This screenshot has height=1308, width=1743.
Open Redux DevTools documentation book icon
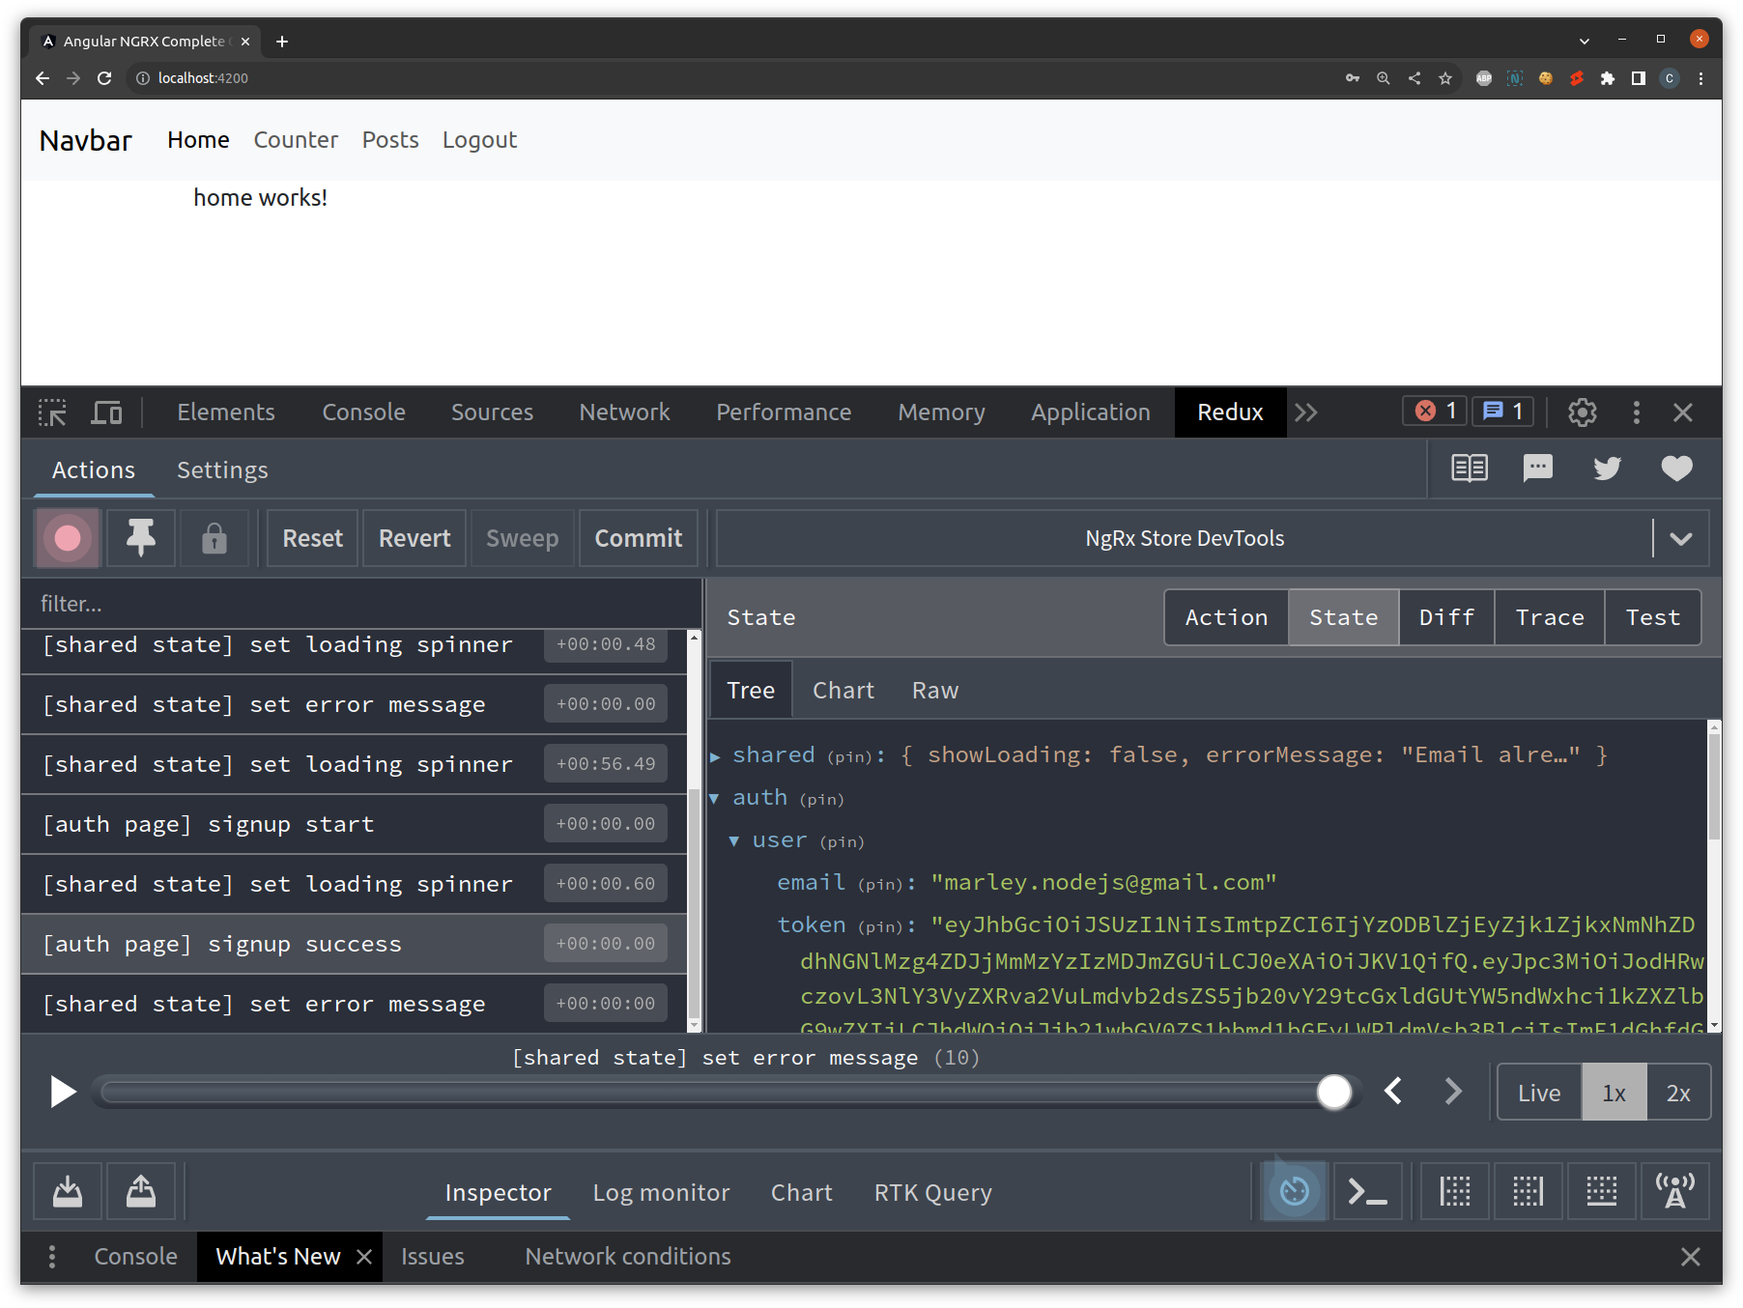coord(1470,469)
